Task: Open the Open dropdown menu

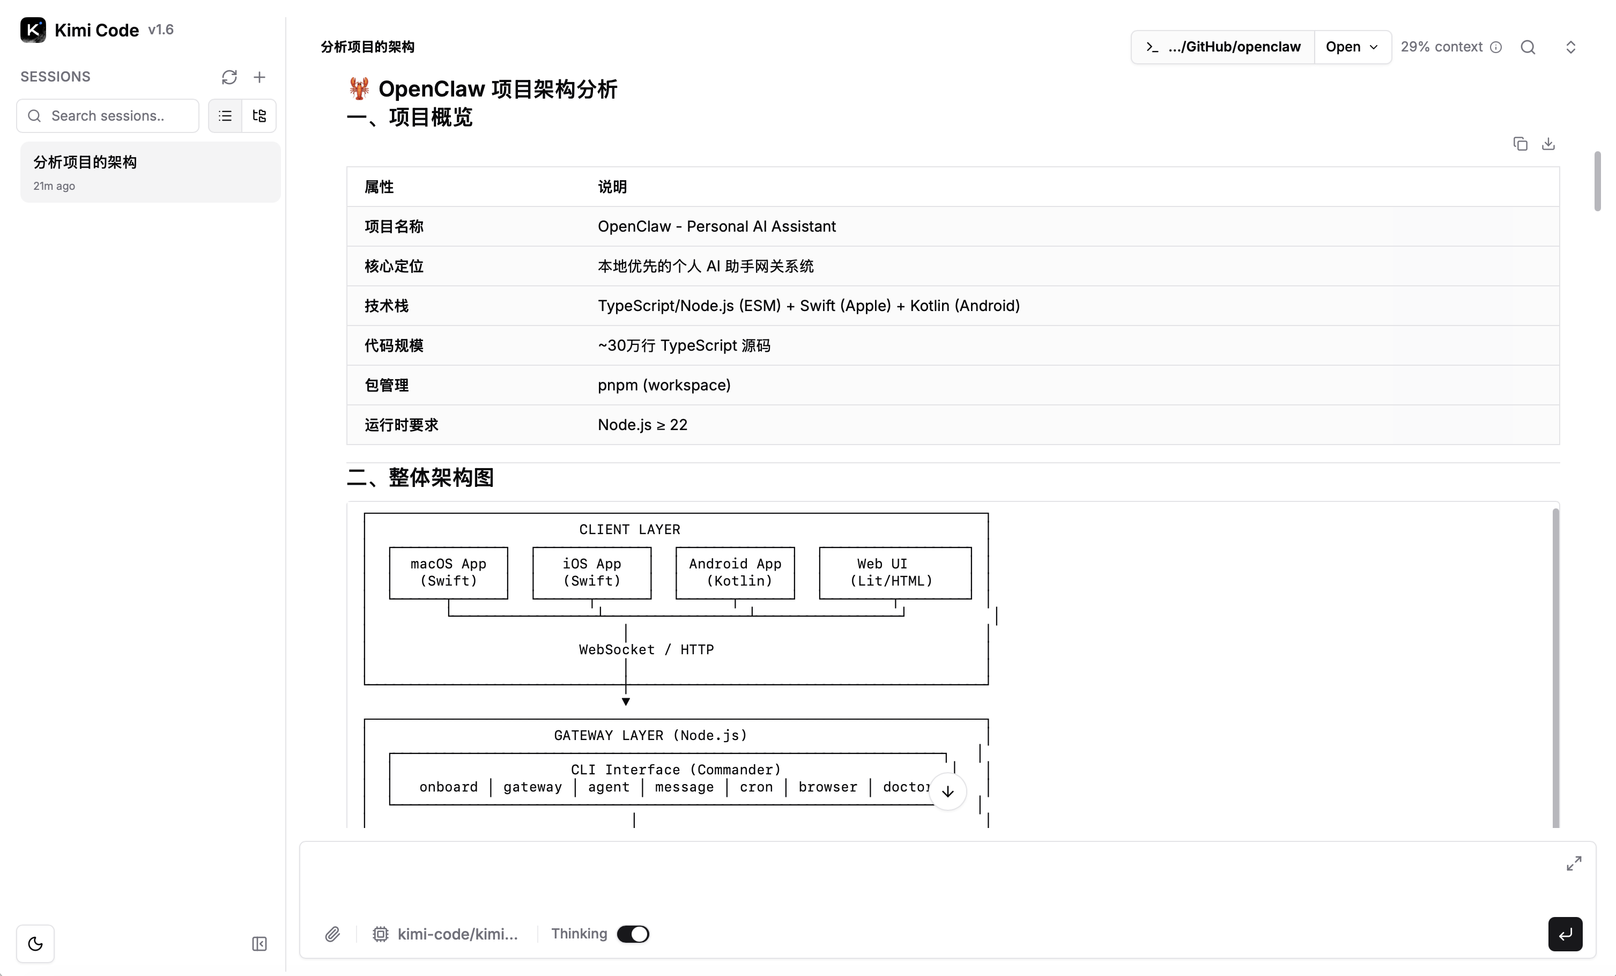Action: coord(1352,47)
